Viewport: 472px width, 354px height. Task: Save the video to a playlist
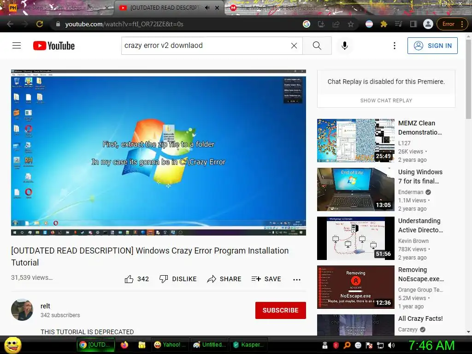[266, 279]
